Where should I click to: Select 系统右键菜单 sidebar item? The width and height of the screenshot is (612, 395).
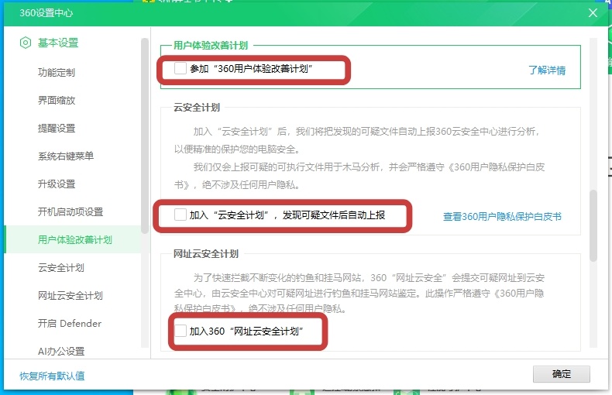[66, 156]
